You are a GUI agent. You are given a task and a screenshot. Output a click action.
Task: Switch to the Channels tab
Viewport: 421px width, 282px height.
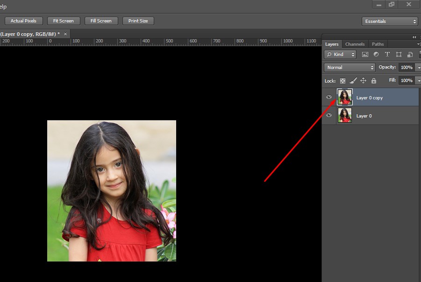pyautogui.click(x=355, y=44)
